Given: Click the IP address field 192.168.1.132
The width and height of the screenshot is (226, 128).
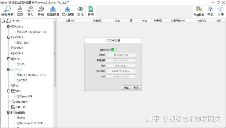Looking at the screenshot, I should 121,55.
